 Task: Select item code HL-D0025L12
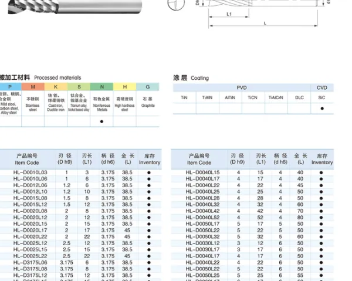31,243
